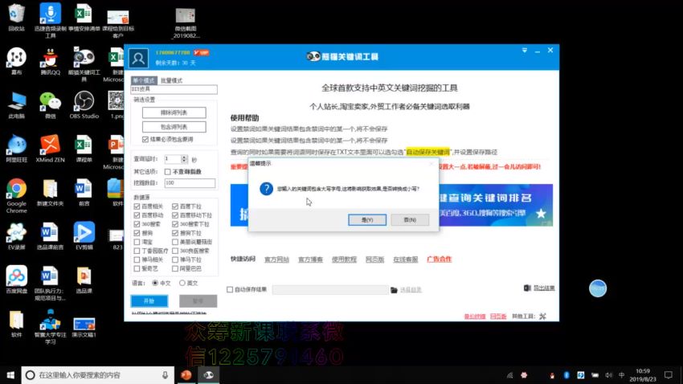Image resolution: width=683 pixels, height=384 pixels.
Task: Open the 包含词列表 include-word list
Action: (174, 127)
